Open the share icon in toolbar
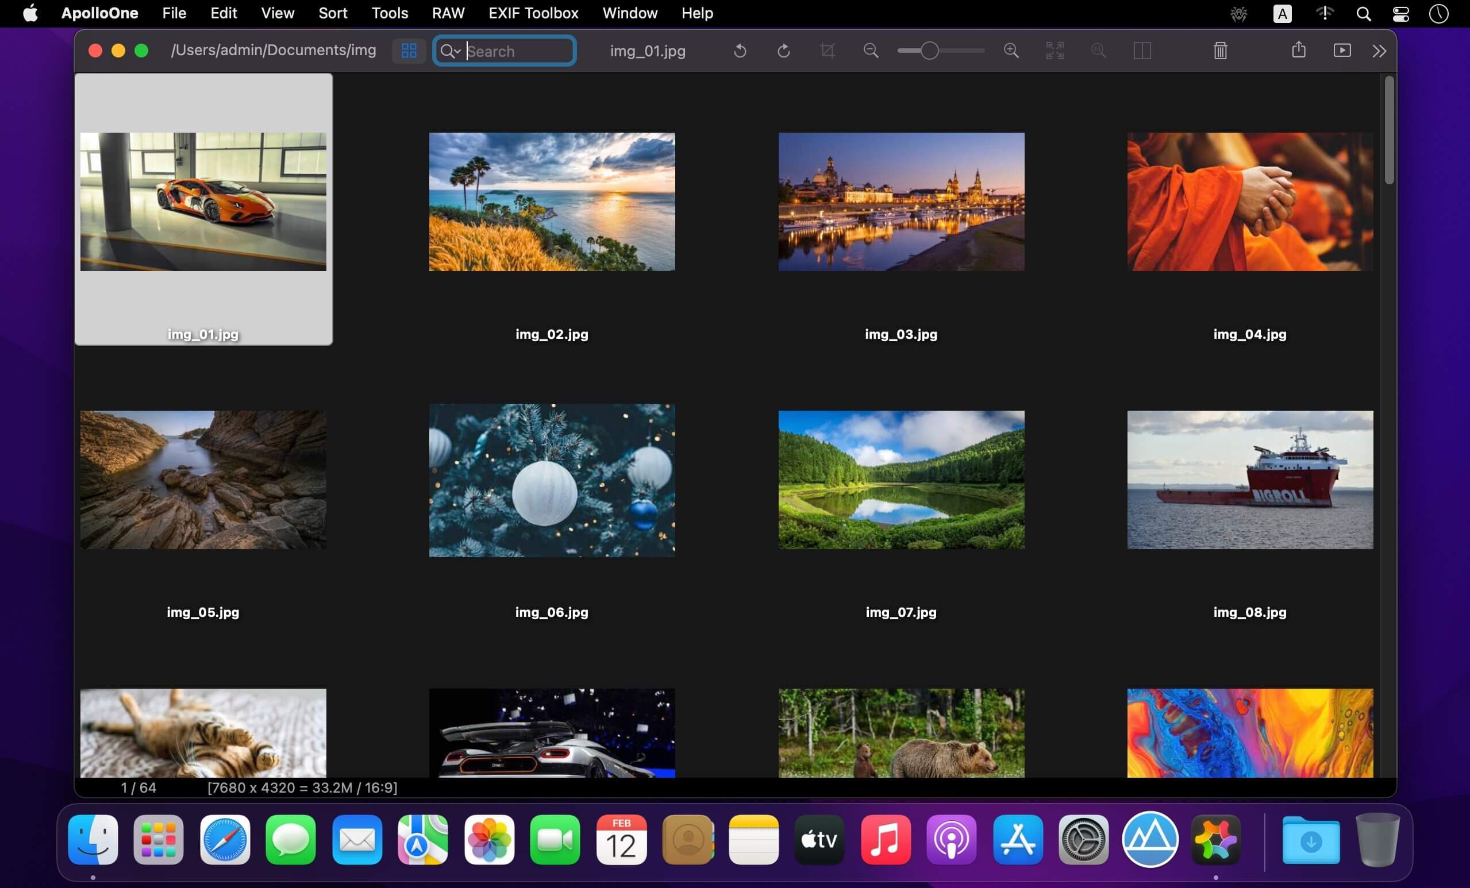 pos(1299,49)
